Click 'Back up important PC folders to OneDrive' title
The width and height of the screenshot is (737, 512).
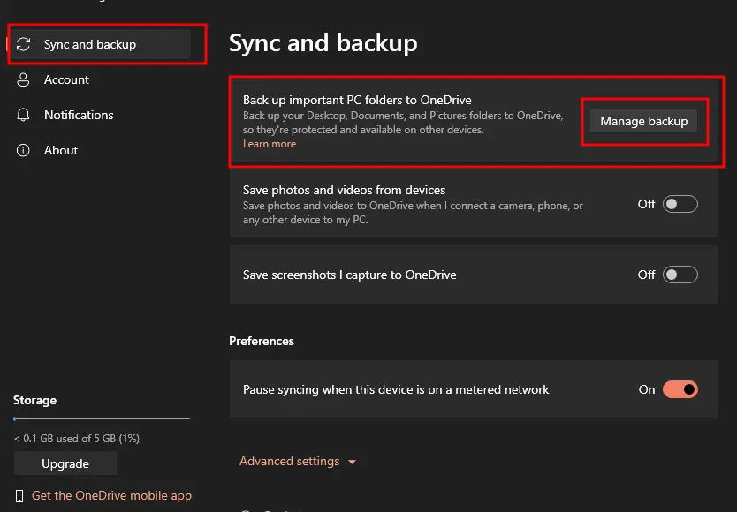(x=357, y=100)
